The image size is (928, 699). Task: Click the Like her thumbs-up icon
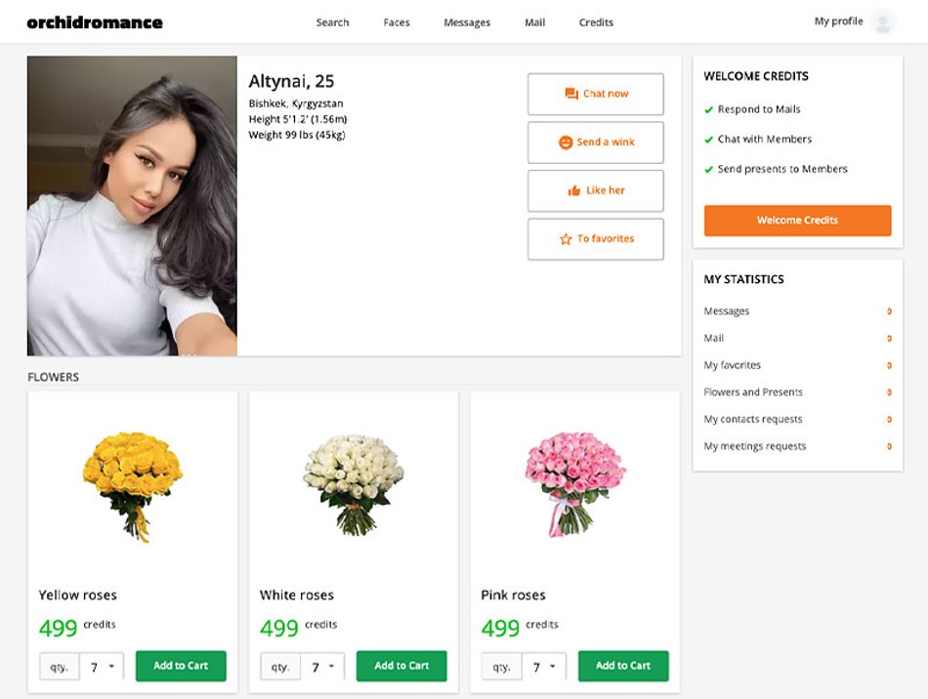[574, 190]
